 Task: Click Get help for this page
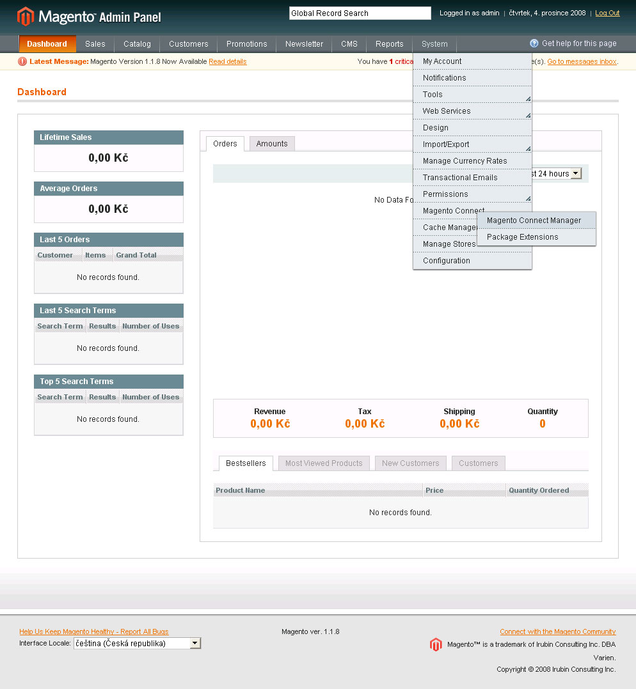click(x=579, y=43)
